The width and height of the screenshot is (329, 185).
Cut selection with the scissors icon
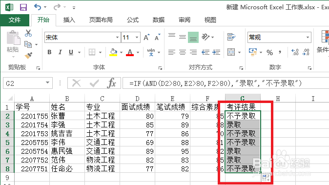tap(28, 33)
